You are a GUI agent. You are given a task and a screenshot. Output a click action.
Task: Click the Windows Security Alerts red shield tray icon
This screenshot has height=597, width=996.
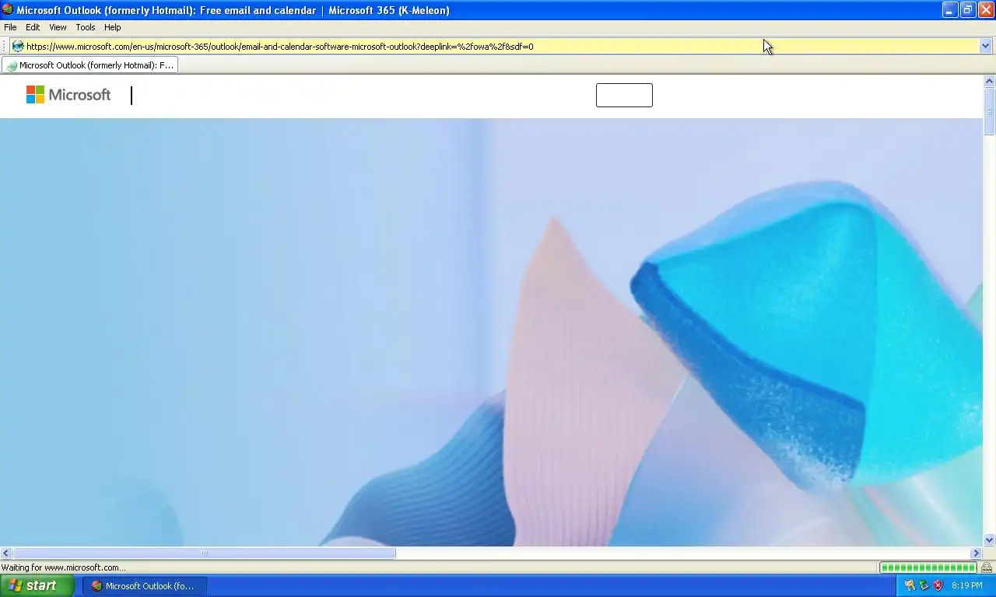[938, 585]
